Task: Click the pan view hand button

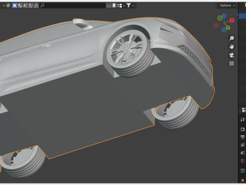Action: coord(232,47)
